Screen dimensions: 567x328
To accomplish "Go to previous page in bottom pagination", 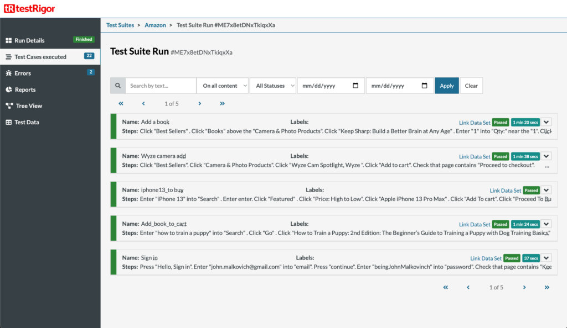I will click(468, 287).
